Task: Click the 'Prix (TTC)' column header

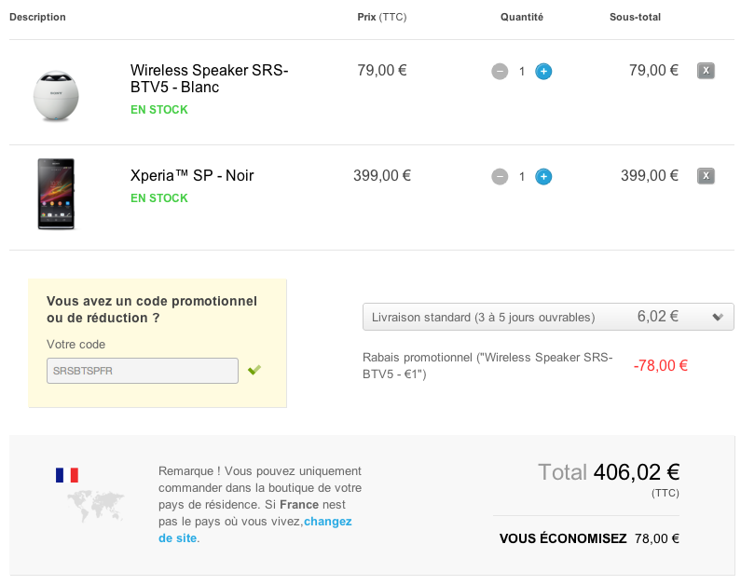Action: pos(382,17)
